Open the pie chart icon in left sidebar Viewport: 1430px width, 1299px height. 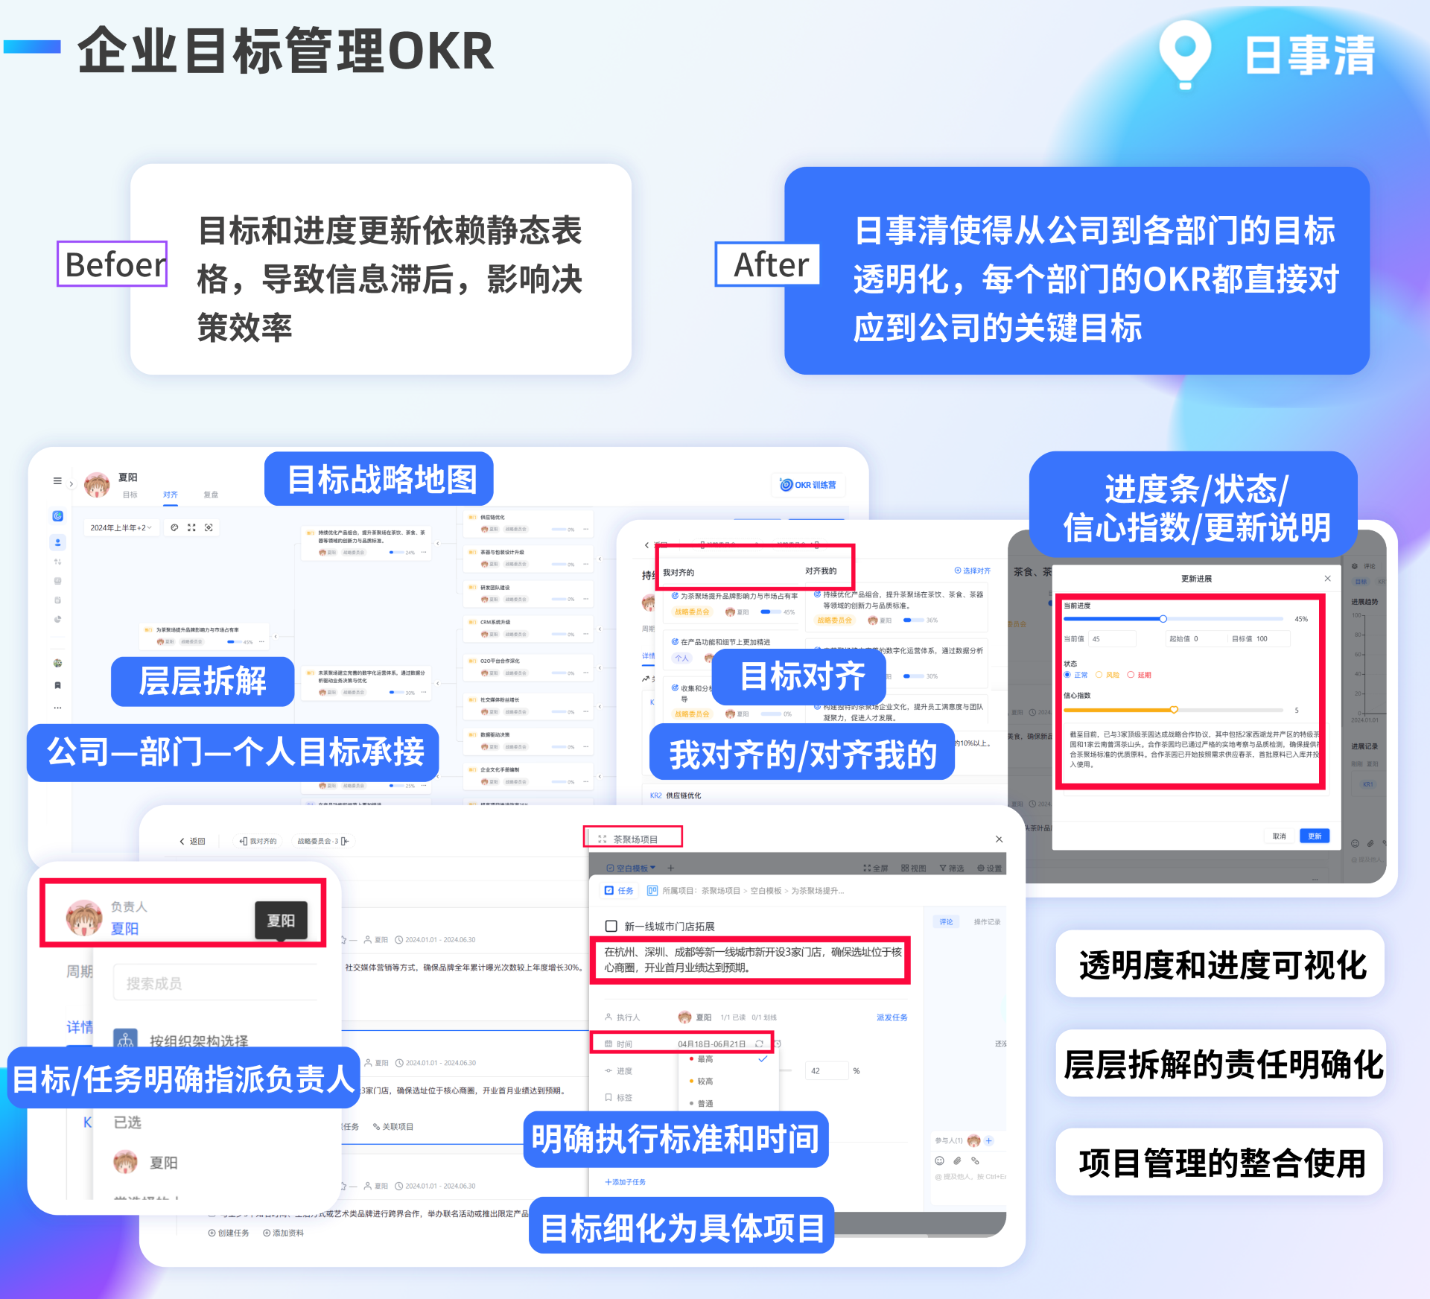[x=57, y=620]
